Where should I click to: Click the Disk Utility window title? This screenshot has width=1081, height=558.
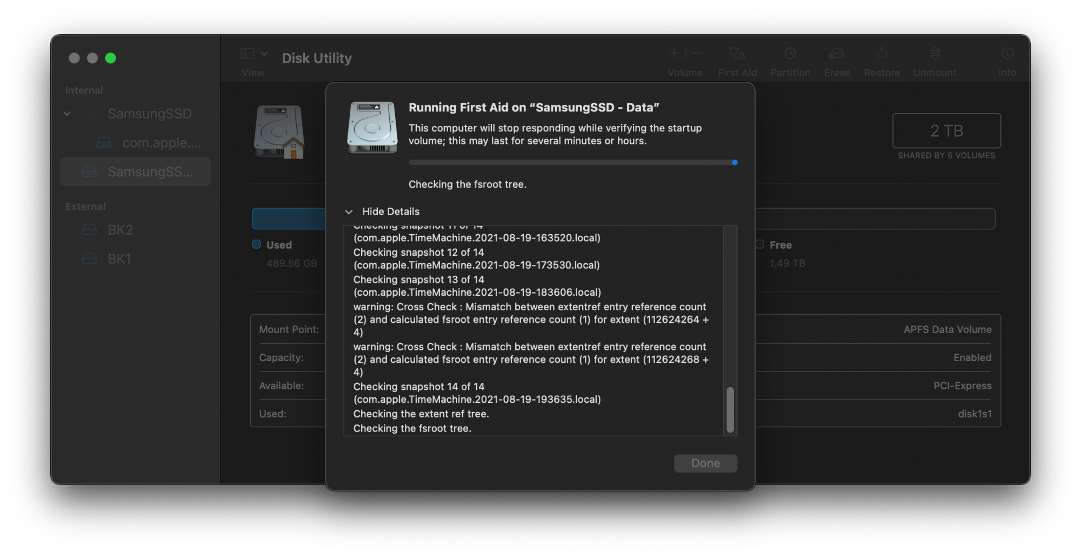317,58
